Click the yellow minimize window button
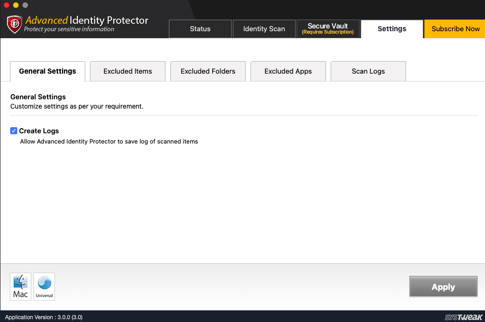This screenshot has width=485, height=322. click(x=16, y=5)
